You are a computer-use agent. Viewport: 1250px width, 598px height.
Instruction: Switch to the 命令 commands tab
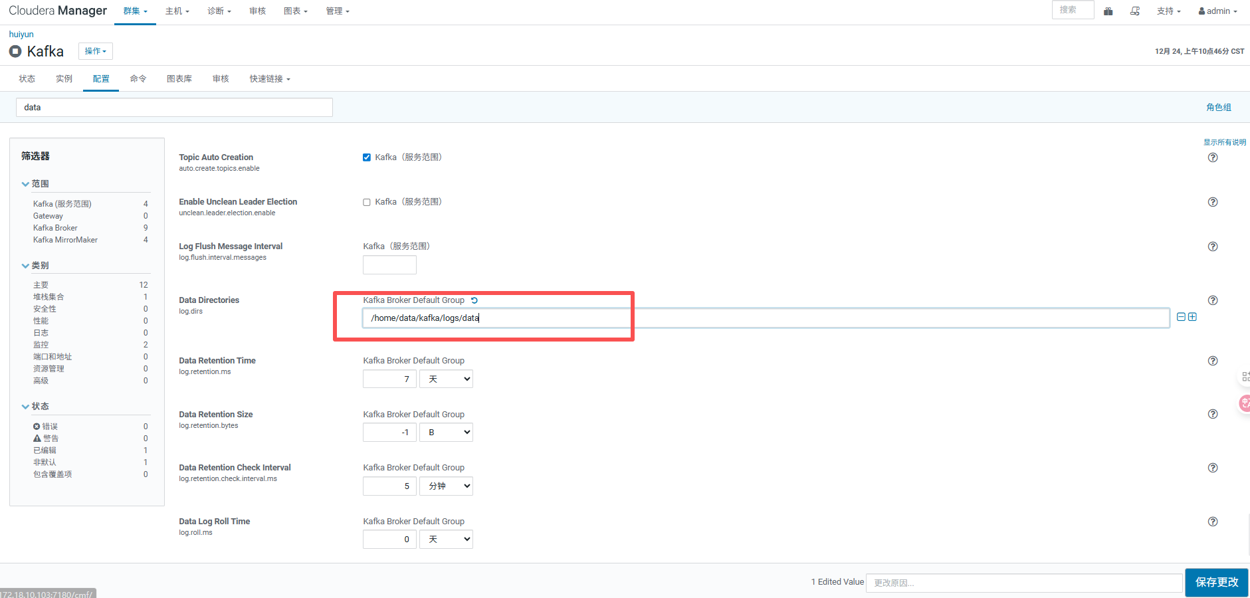(138, 79)
